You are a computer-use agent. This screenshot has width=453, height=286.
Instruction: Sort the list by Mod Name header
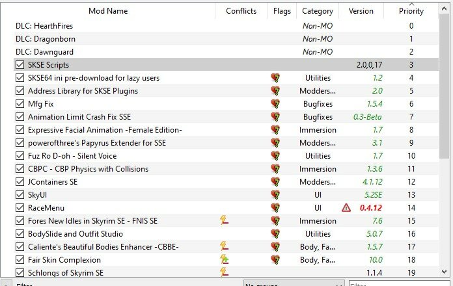tap(108, 11)
